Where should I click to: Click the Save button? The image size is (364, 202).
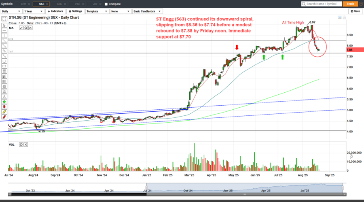(x=355, y=11)
